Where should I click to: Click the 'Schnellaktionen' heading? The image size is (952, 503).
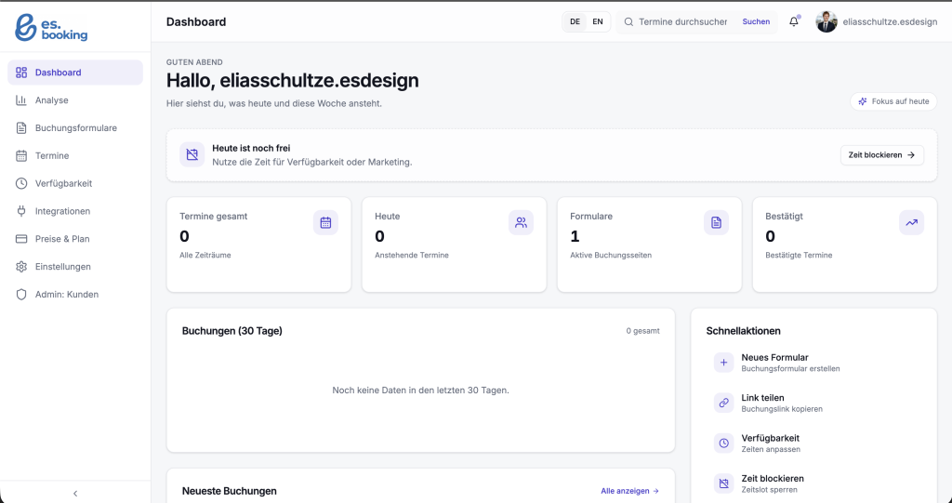[x=743, y=331]
